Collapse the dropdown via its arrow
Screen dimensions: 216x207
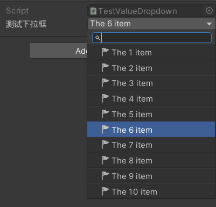(x=209, y=24)
